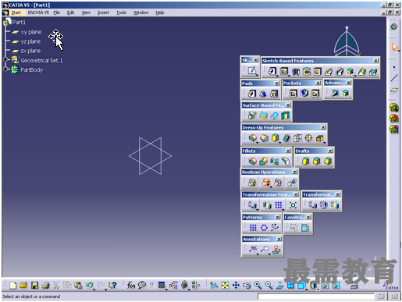The image size is (402, 302).
Task: Close the Dress-Up Features toolbar
Action: click(323, 127)
